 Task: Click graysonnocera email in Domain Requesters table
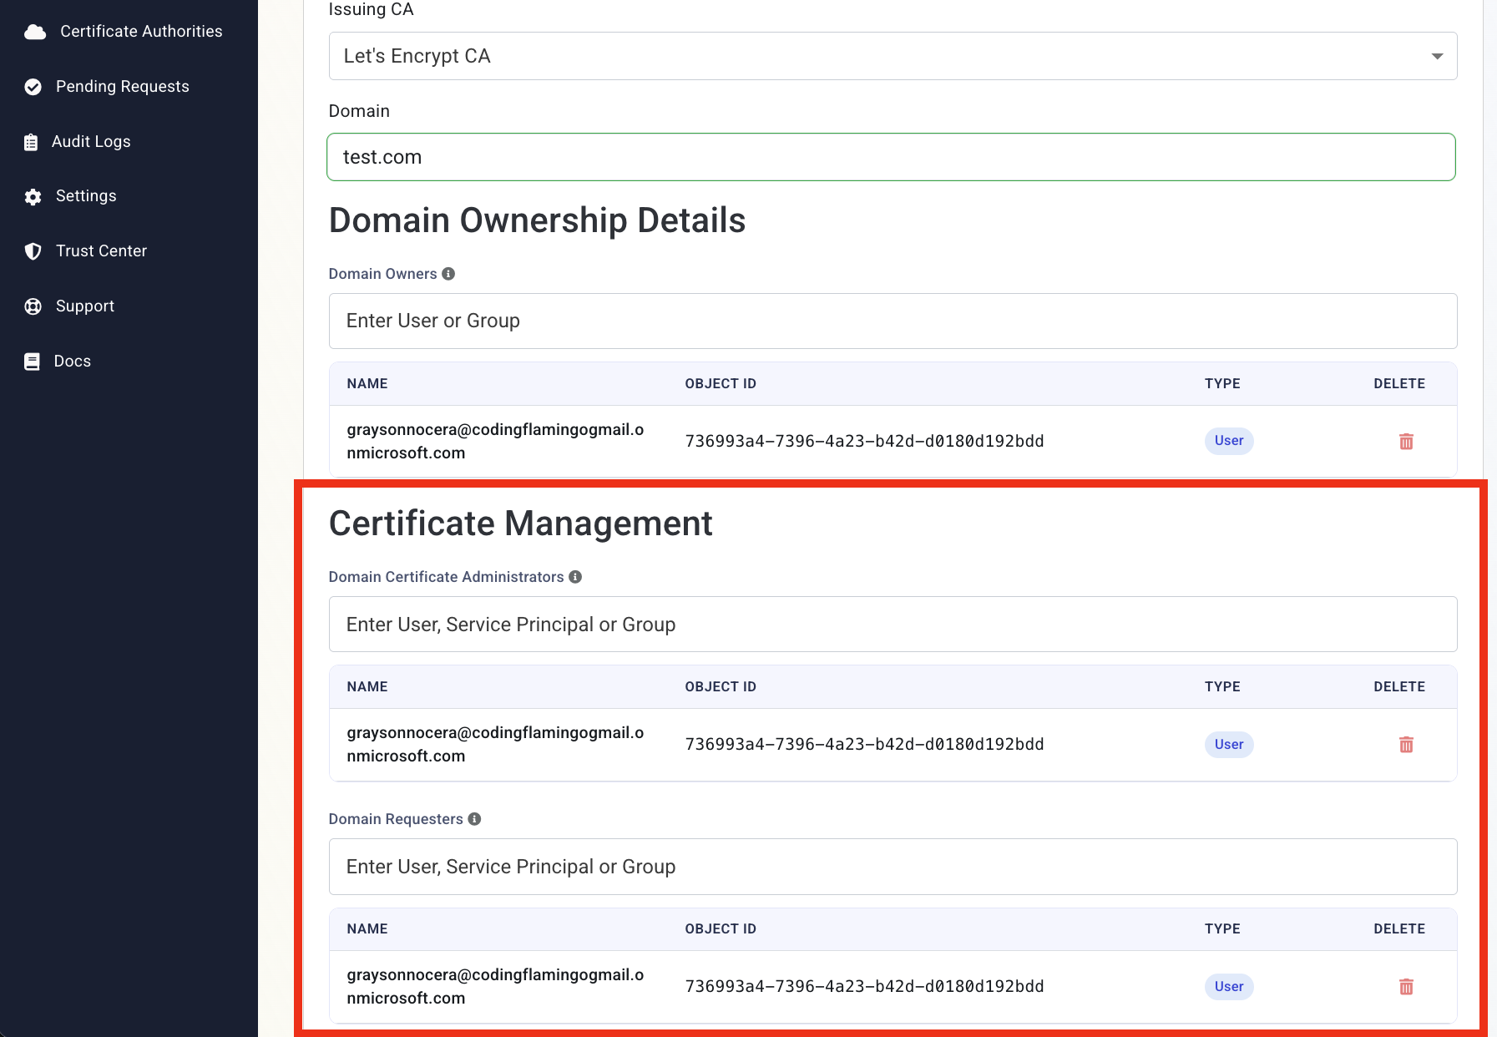coord(495,986)
